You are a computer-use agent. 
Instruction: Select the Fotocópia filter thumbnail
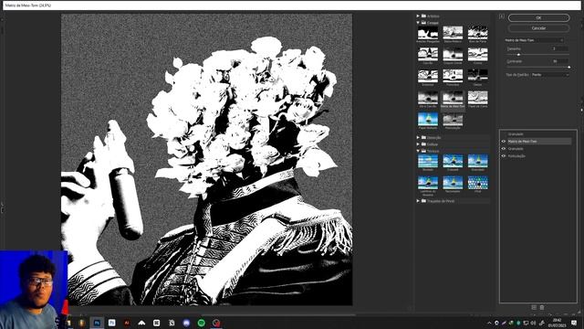(453, 76)
